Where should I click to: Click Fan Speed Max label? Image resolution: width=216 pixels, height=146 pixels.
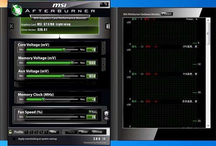(x=82, y=117)
